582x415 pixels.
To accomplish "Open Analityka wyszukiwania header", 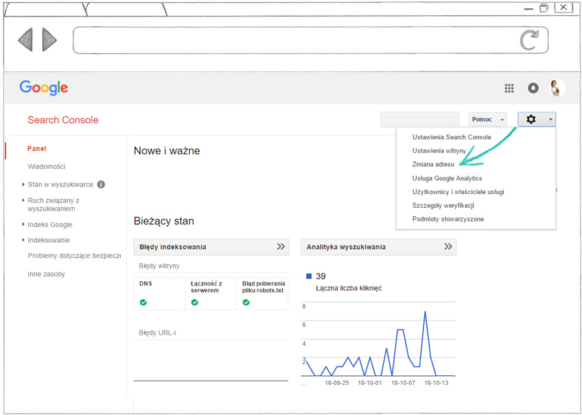I will coord(379,247).
